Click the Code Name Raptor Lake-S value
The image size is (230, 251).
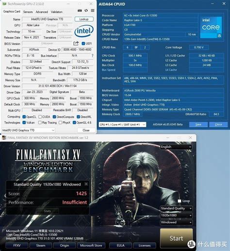pyautogui.click(x=160, y=20)
